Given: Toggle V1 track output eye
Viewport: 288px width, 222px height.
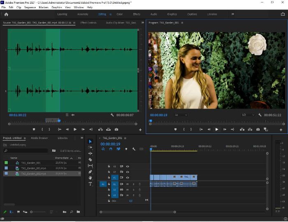Looking at the screenshot, I should (x=128, y=178).
